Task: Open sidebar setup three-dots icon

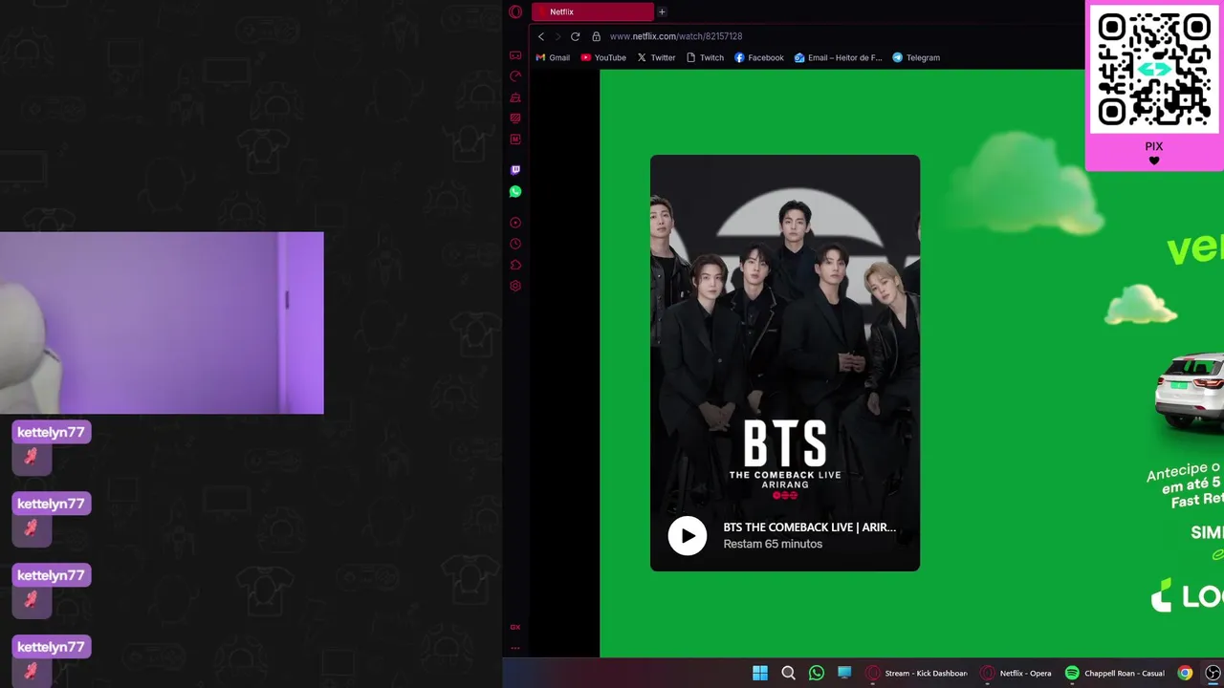Action: [514, 648]
